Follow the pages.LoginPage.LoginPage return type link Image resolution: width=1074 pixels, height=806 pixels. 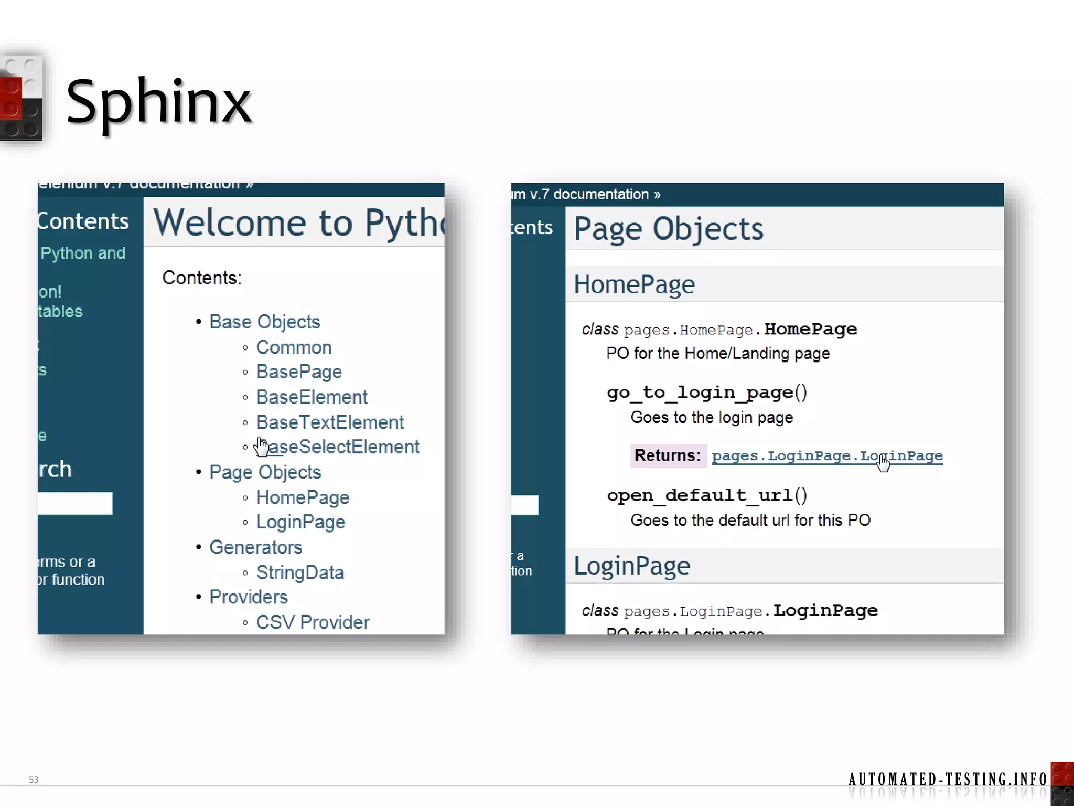(x=827, y=456)
